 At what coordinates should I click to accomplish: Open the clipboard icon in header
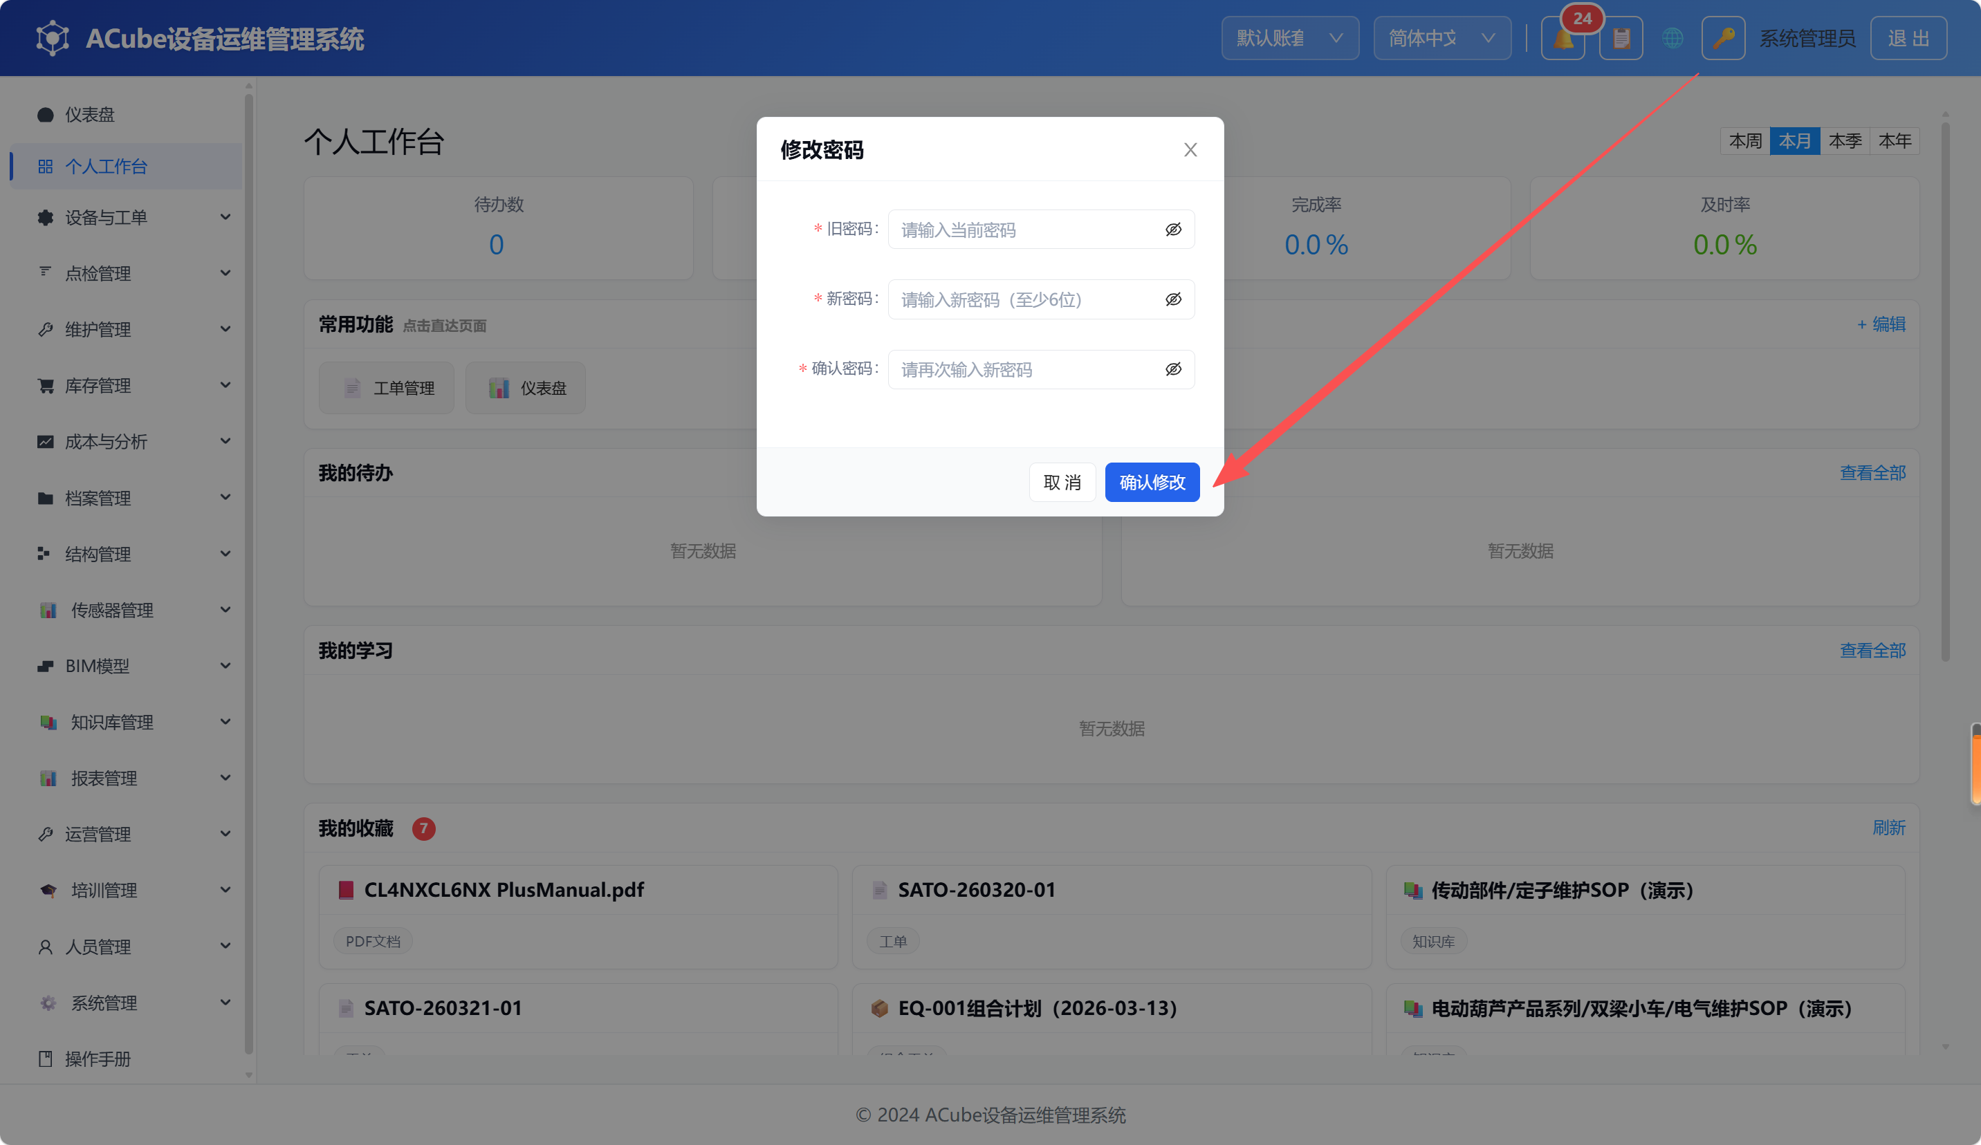(1621, 38)
